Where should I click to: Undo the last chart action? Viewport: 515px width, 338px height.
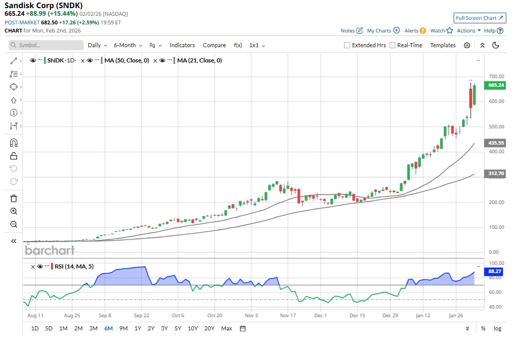coord(14,168)
